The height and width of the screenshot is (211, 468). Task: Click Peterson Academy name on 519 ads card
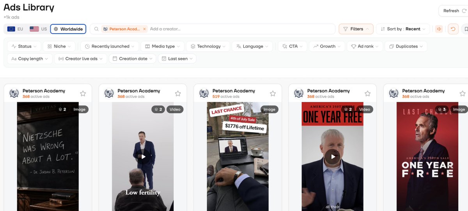[234, 91]
